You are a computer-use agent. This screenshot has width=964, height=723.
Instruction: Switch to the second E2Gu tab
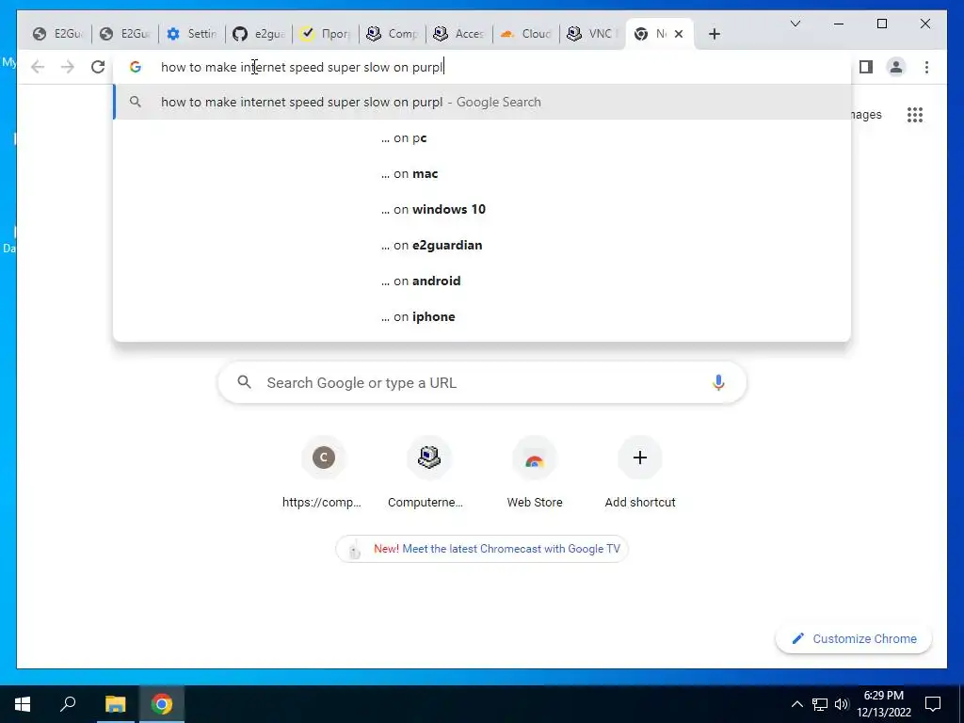(125, 34)
